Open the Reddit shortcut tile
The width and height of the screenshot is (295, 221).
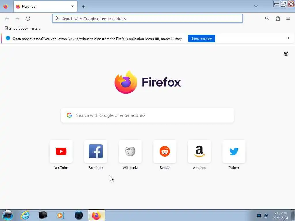pos(165,151)
